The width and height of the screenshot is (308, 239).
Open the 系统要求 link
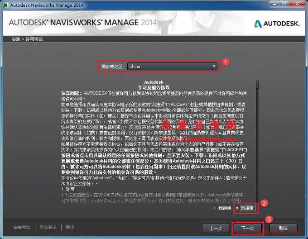point(48,227)
